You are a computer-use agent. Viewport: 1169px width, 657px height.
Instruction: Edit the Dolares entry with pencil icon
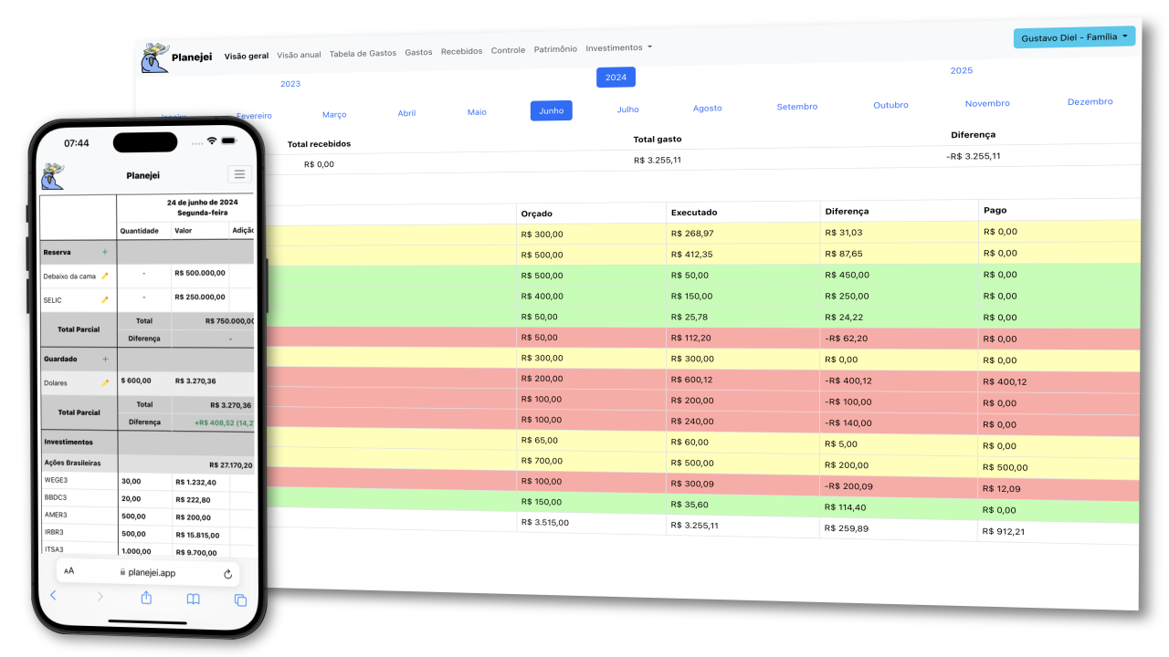pyautogui.click(x=105, y=383)
